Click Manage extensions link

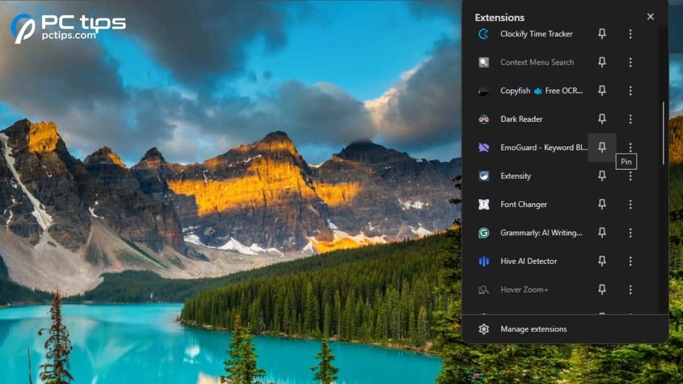[533, 329]
